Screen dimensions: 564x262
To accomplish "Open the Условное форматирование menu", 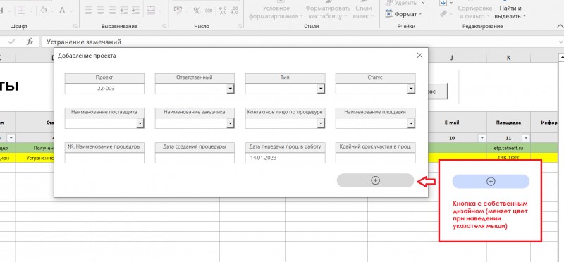I will coord(276,12).
